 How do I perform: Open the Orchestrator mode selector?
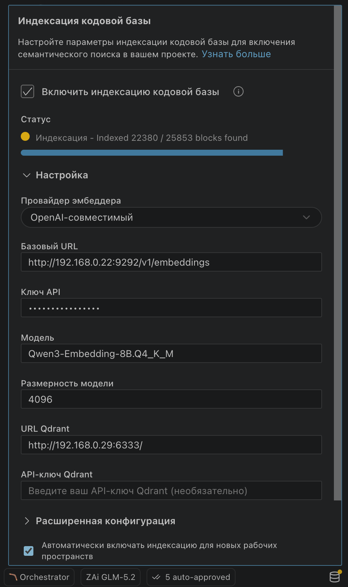39,577
